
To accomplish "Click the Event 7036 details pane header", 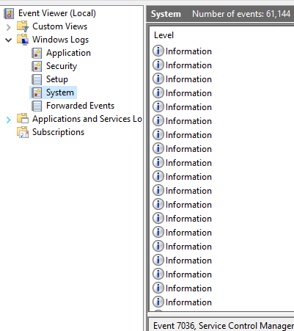I will (x=221, y=325).
